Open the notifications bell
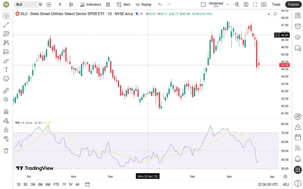The image size is (303, 189). click(x=298, y=159)
